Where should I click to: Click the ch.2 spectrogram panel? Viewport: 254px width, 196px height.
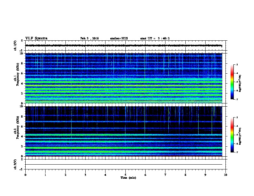[123, 131]
